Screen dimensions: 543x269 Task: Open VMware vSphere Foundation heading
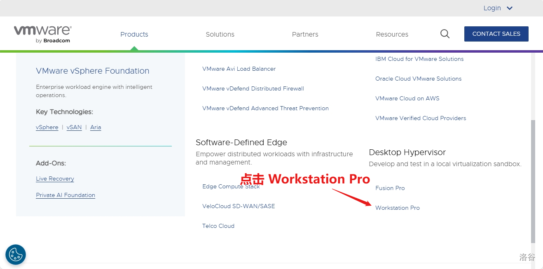[93, 71]
